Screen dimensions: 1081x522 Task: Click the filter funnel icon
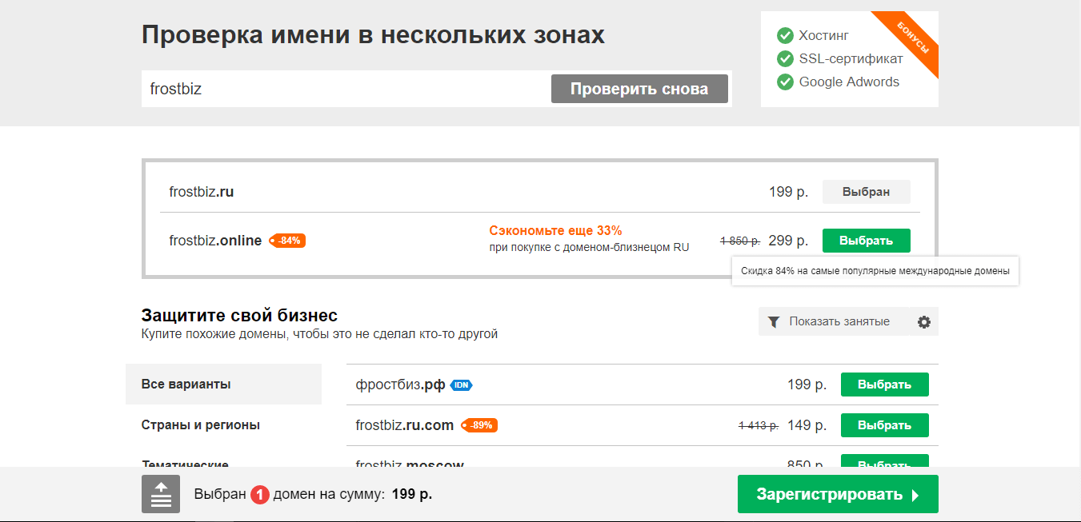[x=773, y=322]
